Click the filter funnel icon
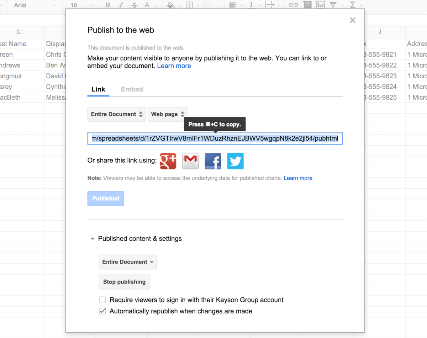 pyautogui.click(x=333, y=5)
